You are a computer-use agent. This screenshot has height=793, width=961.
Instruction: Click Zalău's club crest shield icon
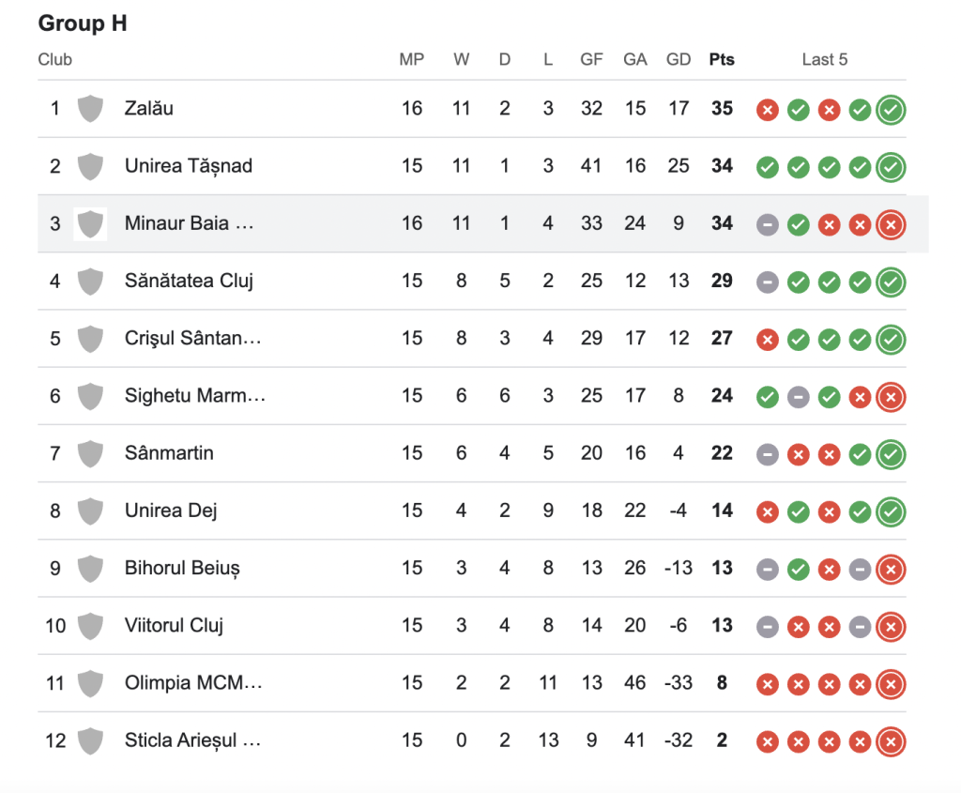(x=90, y=109)
